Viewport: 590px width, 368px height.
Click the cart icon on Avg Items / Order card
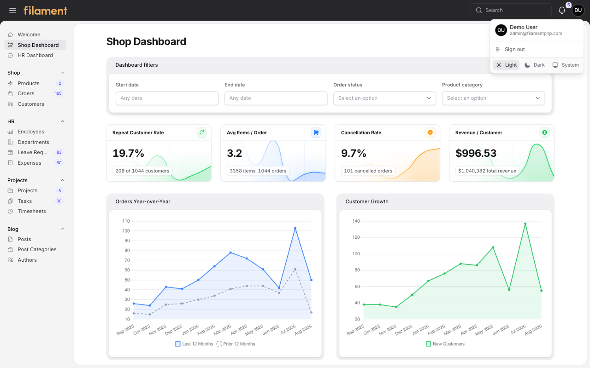coord(316,132)
